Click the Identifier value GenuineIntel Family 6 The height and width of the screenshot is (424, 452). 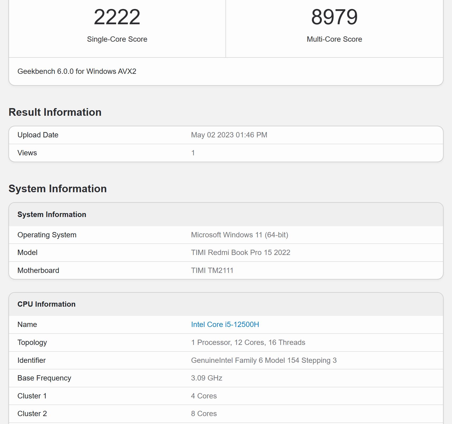point(264,360)
